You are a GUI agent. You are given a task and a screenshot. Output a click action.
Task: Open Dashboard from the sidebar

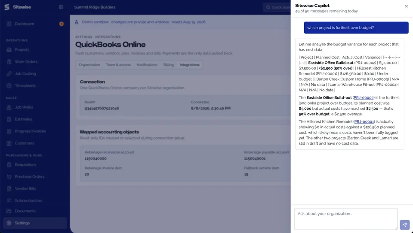(x=35, y=24)
